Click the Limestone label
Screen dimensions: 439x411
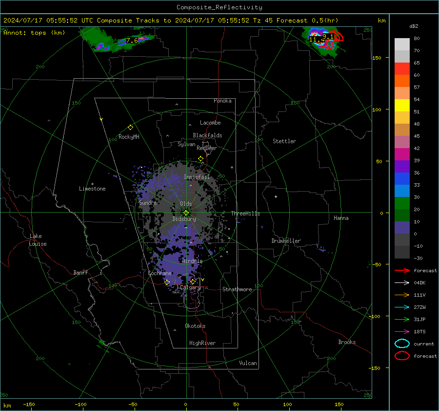point(92,189)
